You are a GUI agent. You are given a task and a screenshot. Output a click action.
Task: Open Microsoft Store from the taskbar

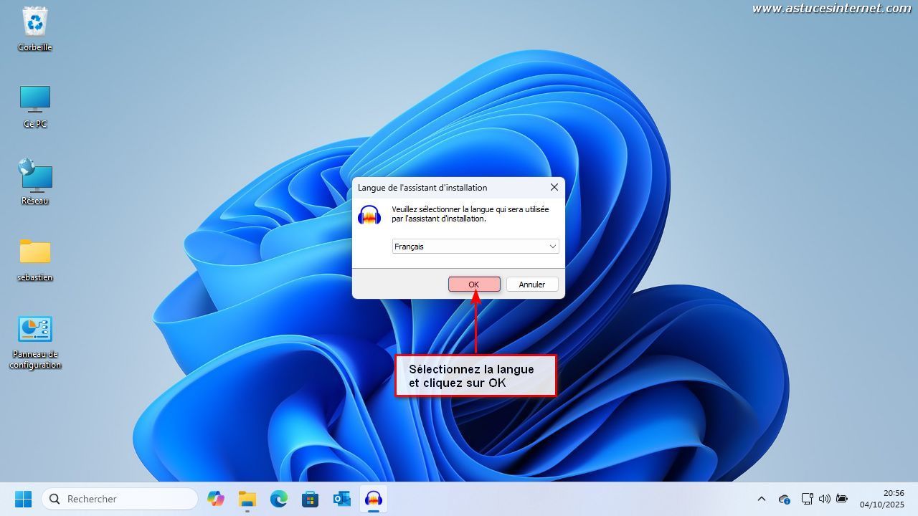pyautogui.click(x=310, y=499)
